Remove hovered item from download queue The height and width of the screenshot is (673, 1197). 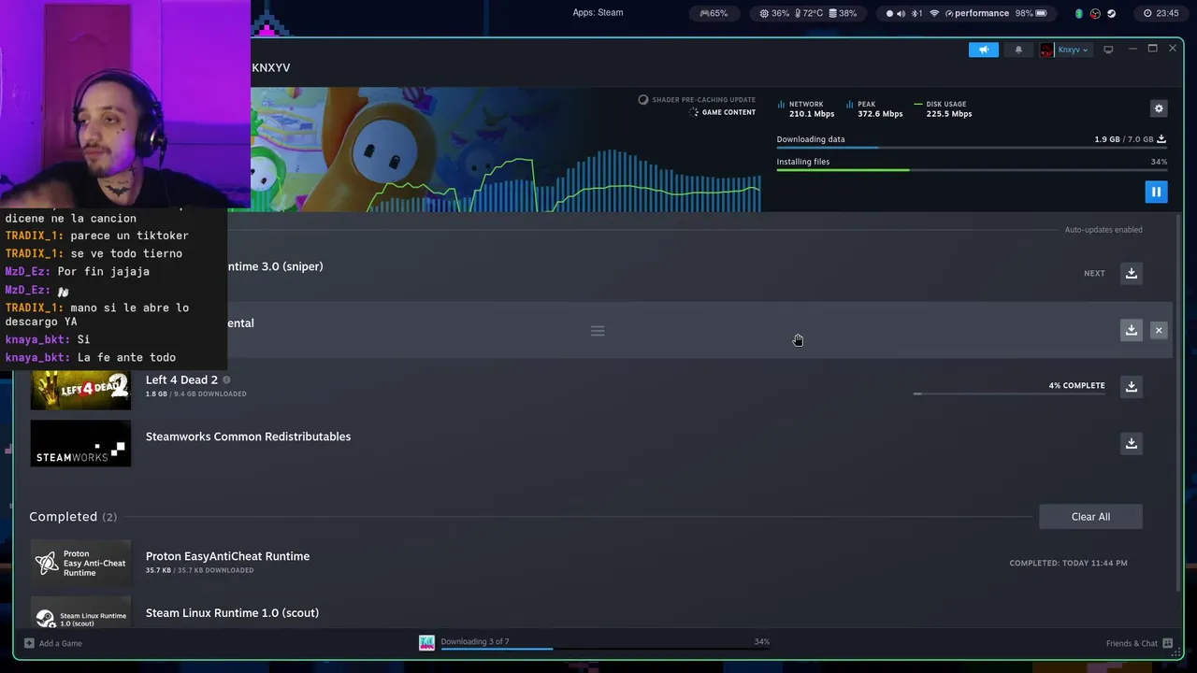click(1159, 330)
